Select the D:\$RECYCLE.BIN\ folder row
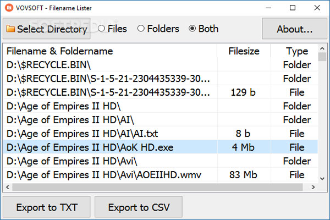 (110, 65)
